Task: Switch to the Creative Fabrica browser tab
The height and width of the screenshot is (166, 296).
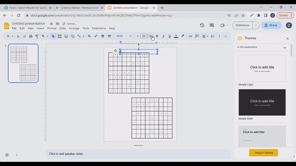Action: tap(79, 8)
